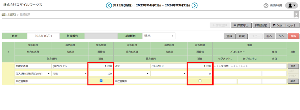Edit credit amount 1,200
Screen dimensions: 300x110
(200, 66)
